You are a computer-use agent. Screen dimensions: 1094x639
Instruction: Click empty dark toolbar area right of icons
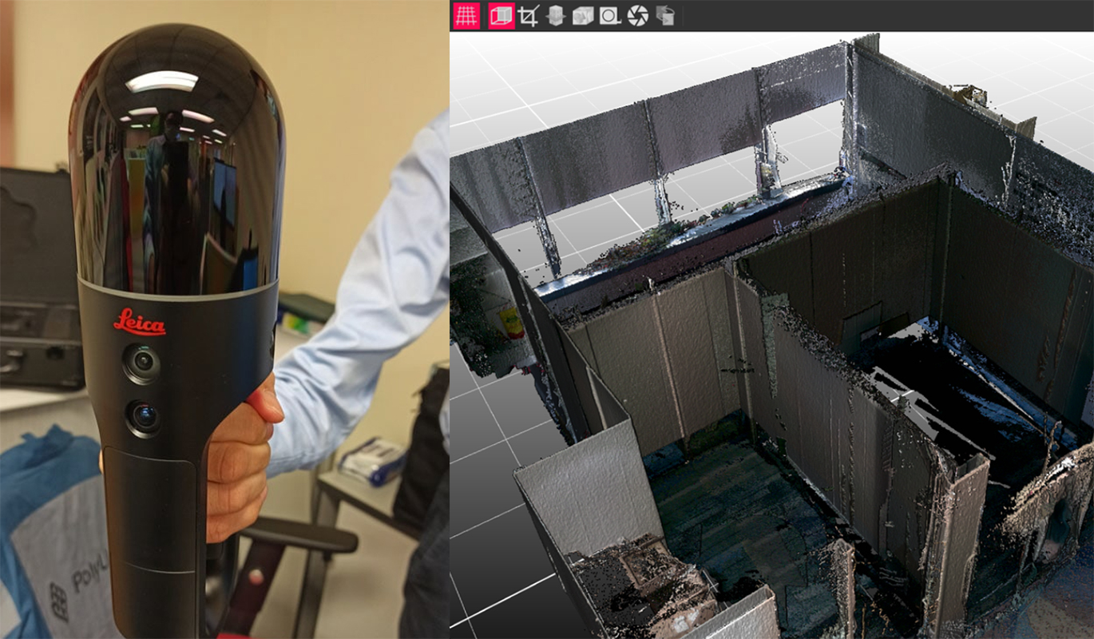pyautogui.click(x=878, y=15)
